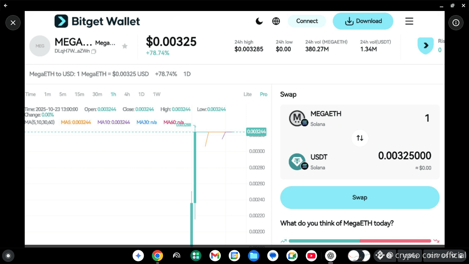Go back using the top-left arrow
Viewport: 469px width, 264px height.
click(x=5, y=5)
